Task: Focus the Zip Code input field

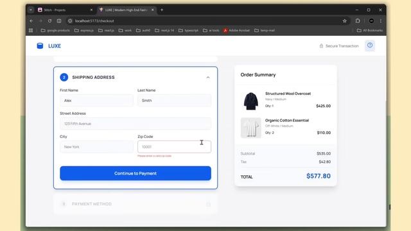Action: click(x=174, y=147)
